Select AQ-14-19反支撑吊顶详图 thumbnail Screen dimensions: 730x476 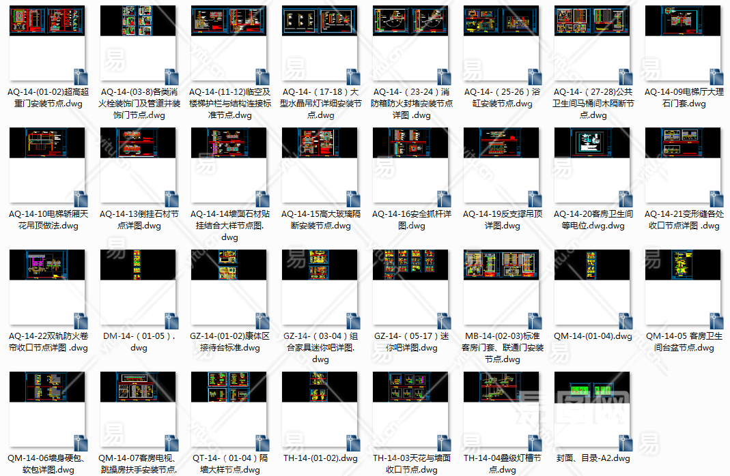[x=501, y=166]
